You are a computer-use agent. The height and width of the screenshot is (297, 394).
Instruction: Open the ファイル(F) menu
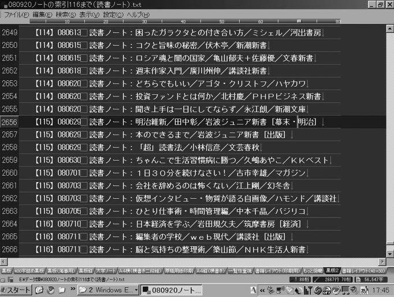click(x=16, y=14)
